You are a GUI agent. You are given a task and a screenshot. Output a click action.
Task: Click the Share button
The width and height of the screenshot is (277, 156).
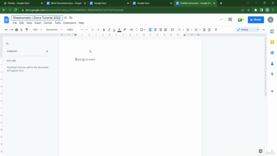[x=256, y=19]
